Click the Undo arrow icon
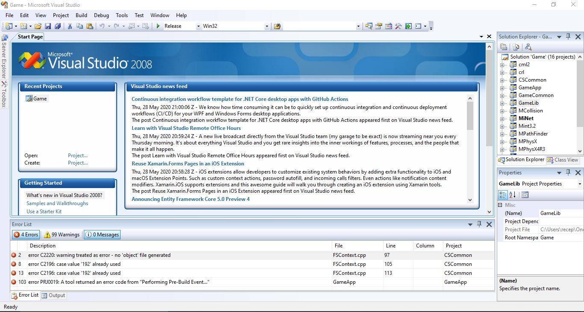The image size is (584, 312). pos(102,26)
